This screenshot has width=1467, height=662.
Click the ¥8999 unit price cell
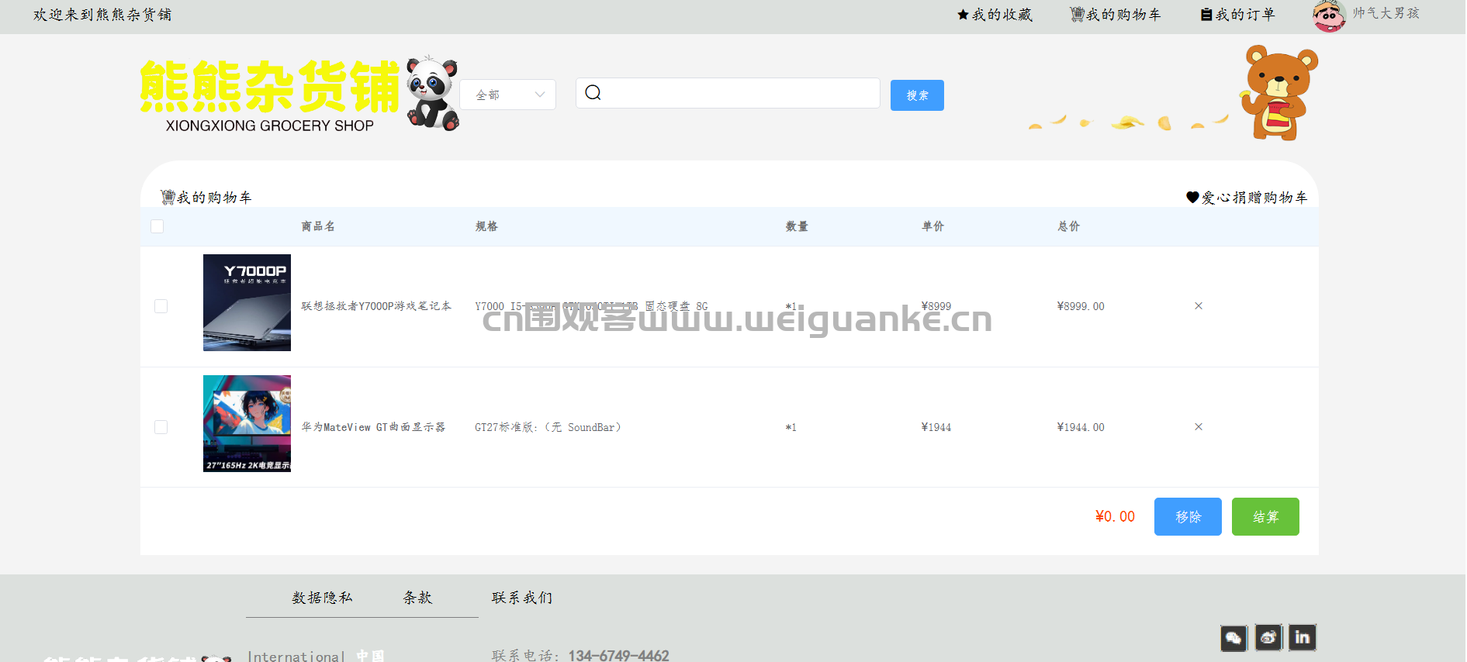pyautogui.click(x=936, y=306)
